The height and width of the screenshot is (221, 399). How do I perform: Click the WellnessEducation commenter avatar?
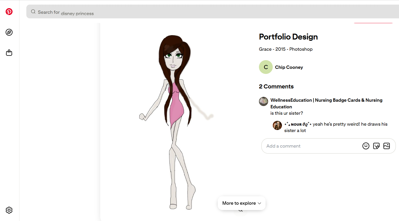click(264, 101)
